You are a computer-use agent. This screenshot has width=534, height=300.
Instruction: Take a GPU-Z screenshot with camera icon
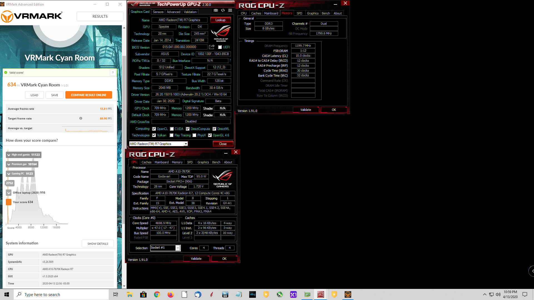[216, 11]
